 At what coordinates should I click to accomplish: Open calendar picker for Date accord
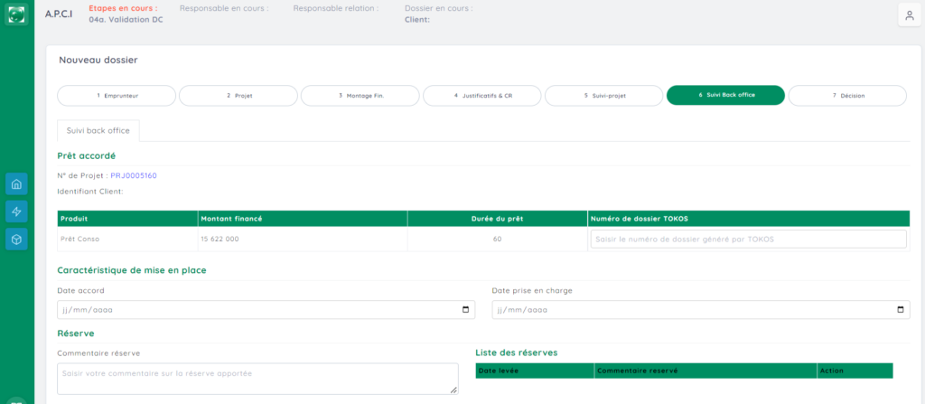(x=466, y=310)
